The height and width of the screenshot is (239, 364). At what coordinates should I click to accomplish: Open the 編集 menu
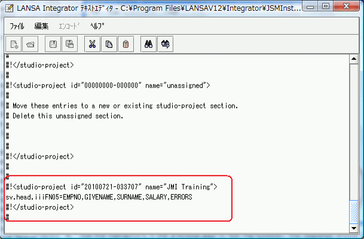41,26
